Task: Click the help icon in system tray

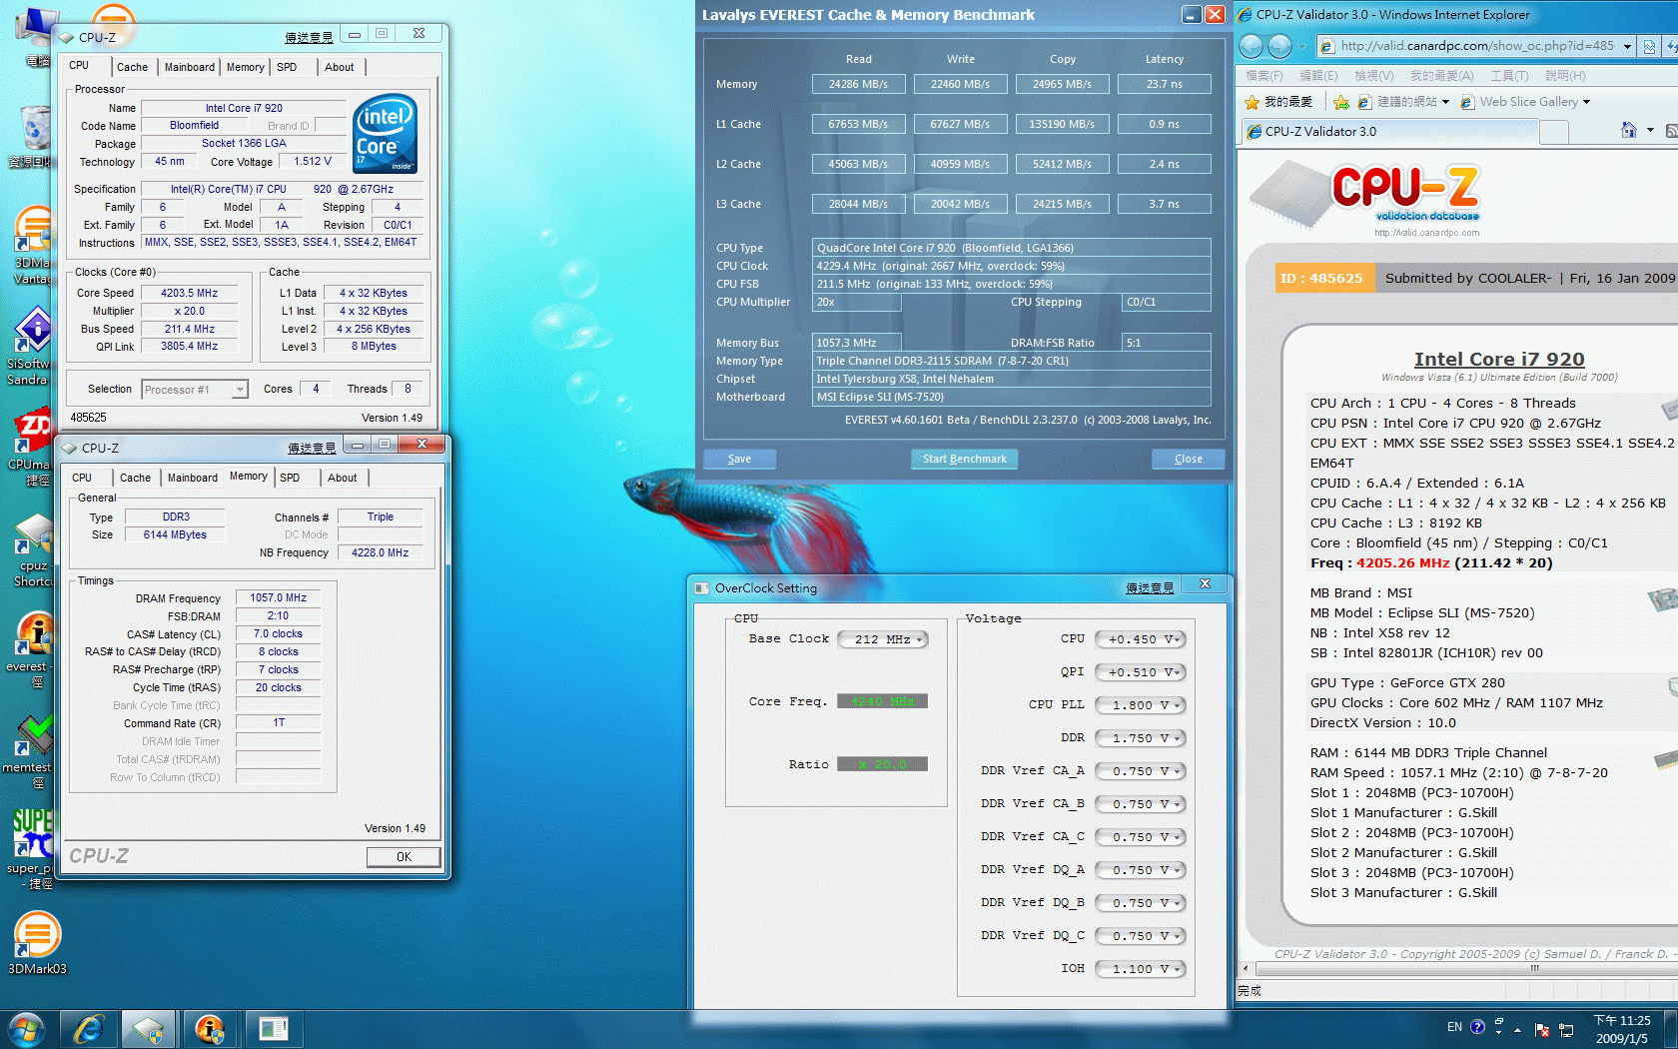Action: [x=1477, y=1027]
